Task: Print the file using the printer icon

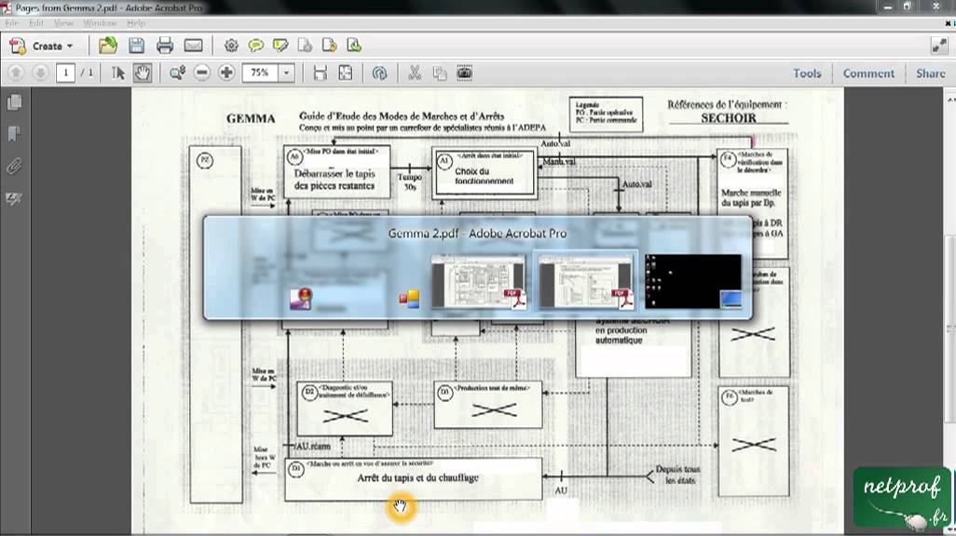Action: click(165, 46)
